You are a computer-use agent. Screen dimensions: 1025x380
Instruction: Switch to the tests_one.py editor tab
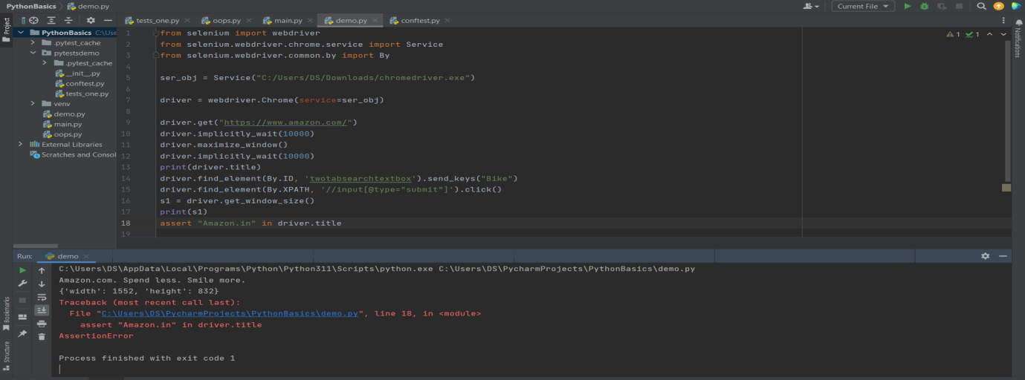click(x=156, y=21)
